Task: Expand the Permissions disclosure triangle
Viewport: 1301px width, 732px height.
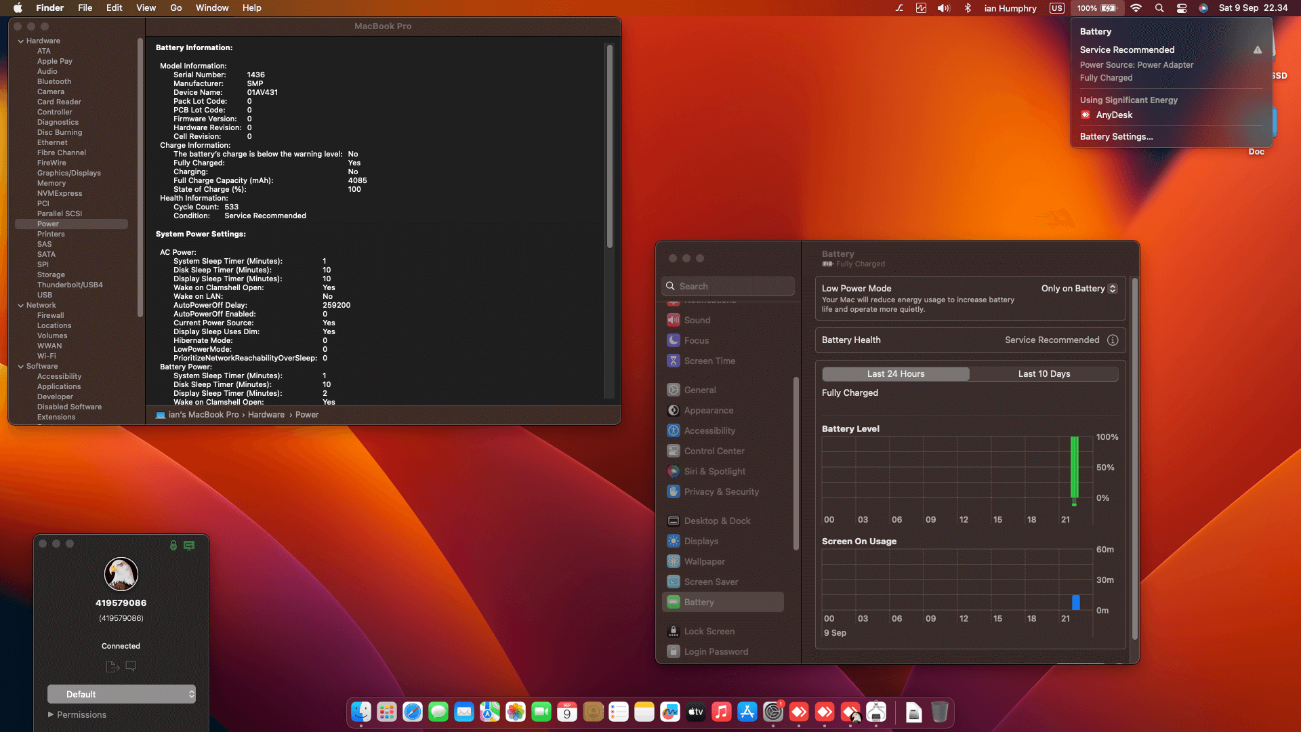Action: pyautogui.click(x=51, y=714)
